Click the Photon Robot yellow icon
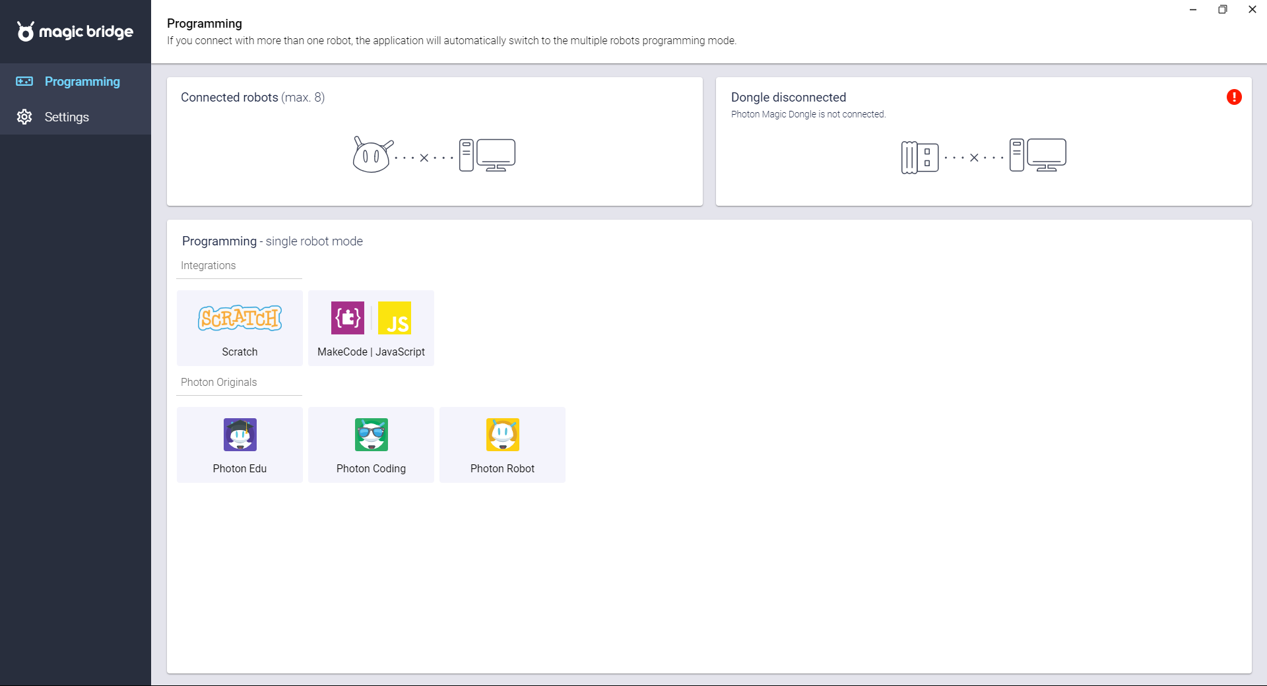The width and height of the screenshot is (1267, 686). [x=502, y=435]
